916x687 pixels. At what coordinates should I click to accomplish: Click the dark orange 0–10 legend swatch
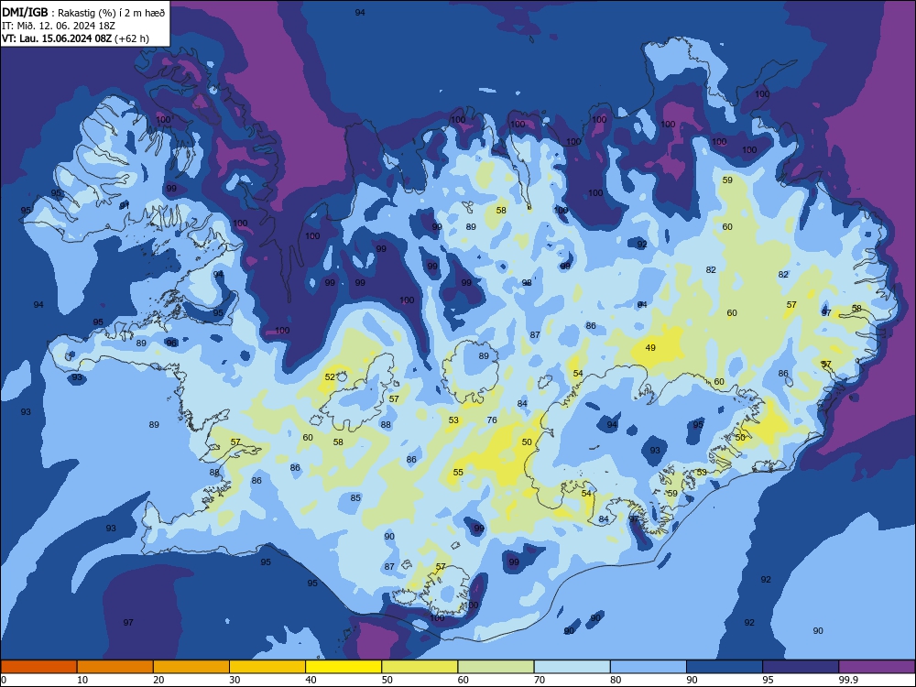pos(38,667)
